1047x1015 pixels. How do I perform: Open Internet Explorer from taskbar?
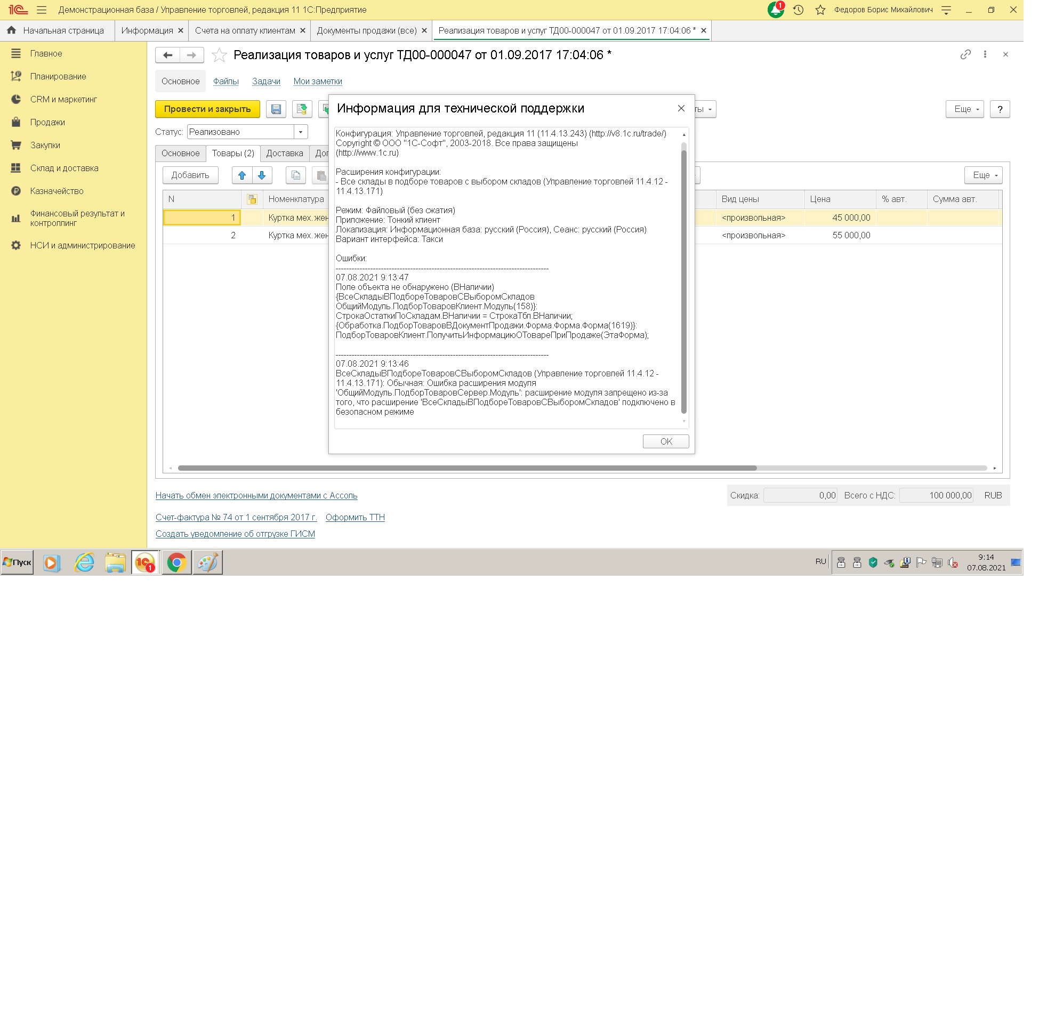coord(84,562)
